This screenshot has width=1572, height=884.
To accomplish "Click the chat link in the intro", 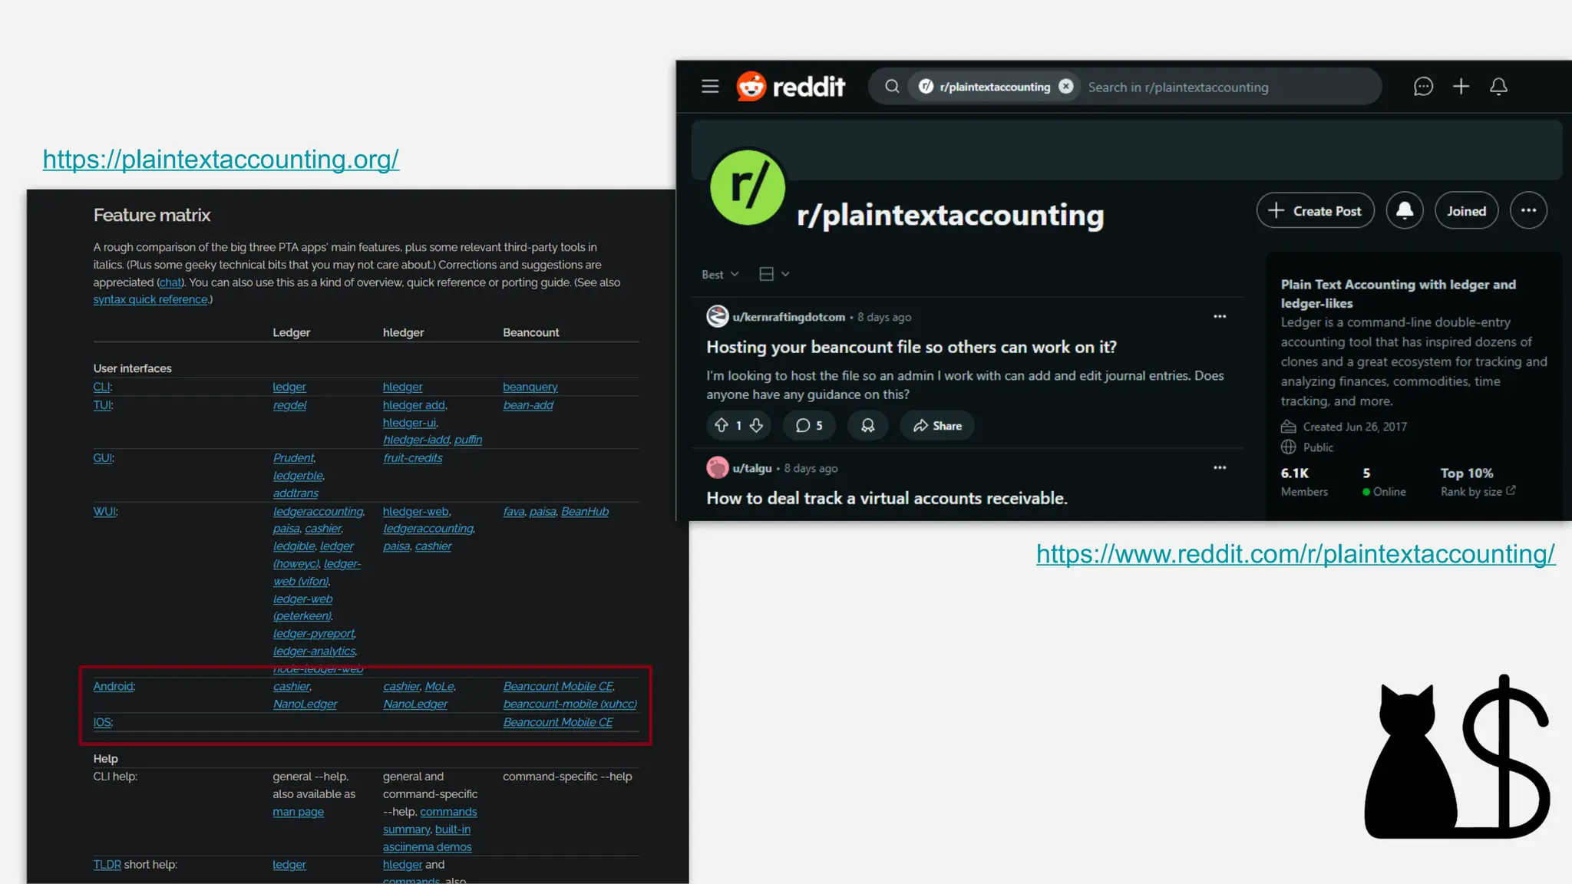I will point(170,282).
